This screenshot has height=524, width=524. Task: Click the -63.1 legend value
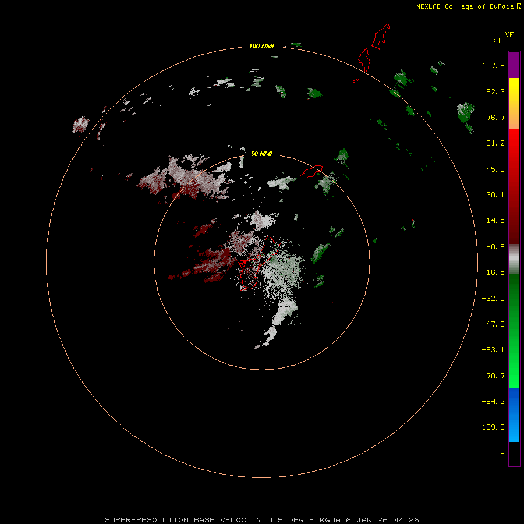[493, 350]
